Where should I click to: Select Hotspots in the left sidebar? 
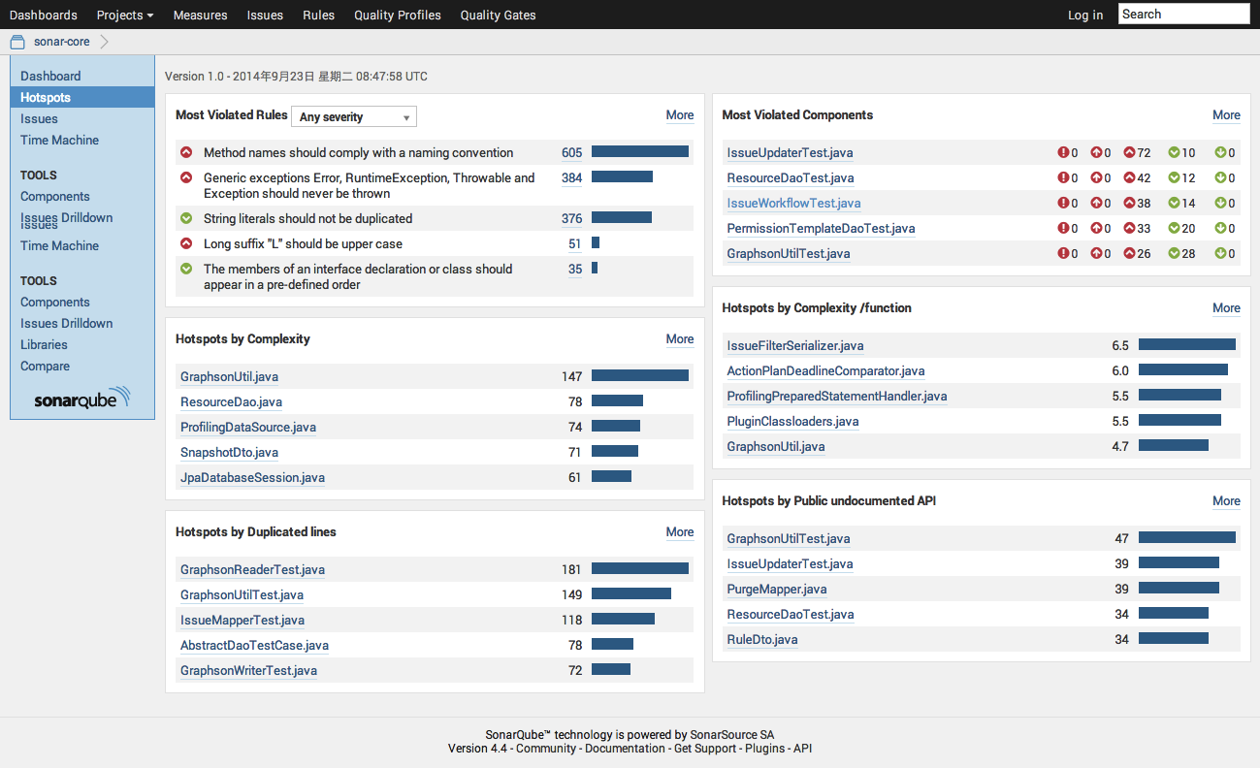click(x=46, y=97)
